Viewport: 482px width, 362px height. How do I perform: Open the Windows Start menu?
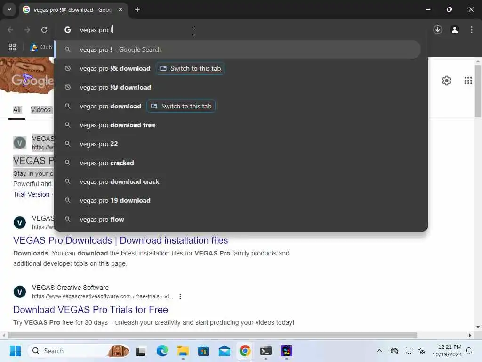pyautogui.click(x=15, y=351)
